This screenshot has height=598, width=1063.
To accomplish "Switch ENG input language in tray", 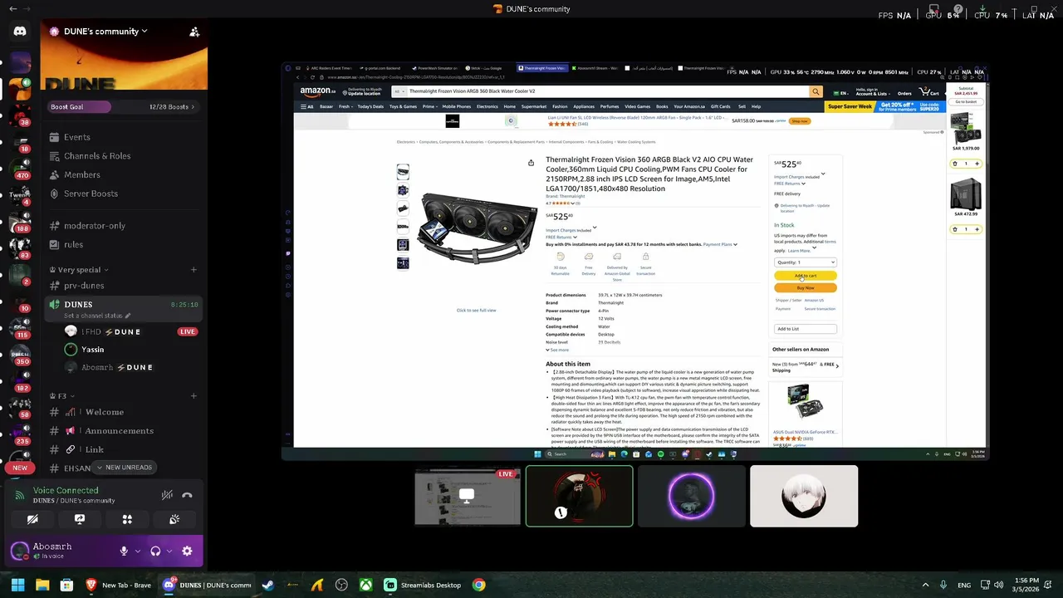I will pyautogui.click(x=964, y=585).
